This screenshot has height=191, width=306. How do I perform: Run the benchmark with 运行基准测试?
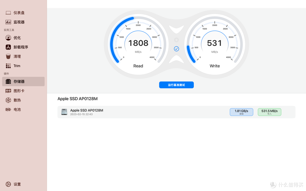[177, 85]
